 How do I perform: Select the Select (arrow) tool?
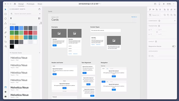[5, 9]
